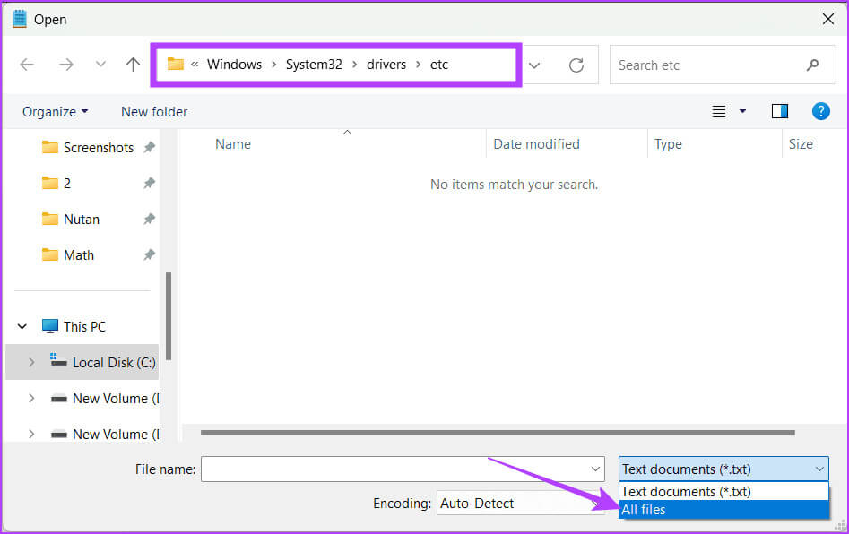The height and width of the screenshot is (534, 849).
Task: Go up one folder level
Action: coord(133,65)
